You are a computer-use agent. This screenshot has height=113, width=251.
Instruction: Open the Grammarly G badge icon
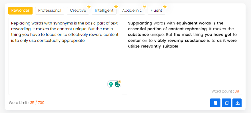point(118,84)
